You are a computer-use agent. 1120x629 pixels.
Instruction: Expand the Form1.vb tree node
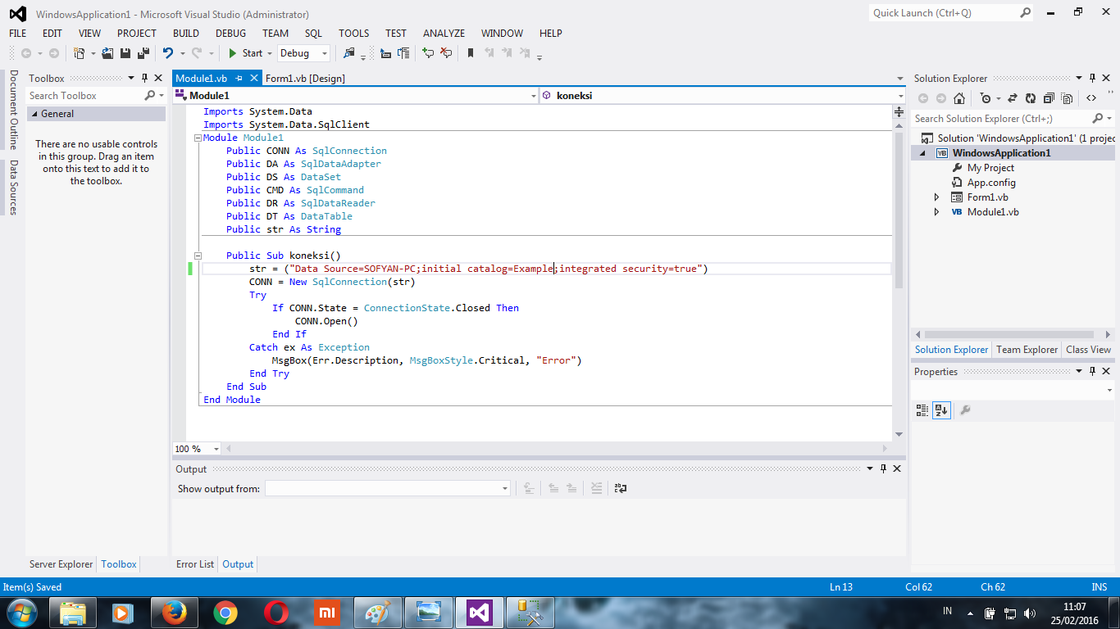[x=937, y=197]
